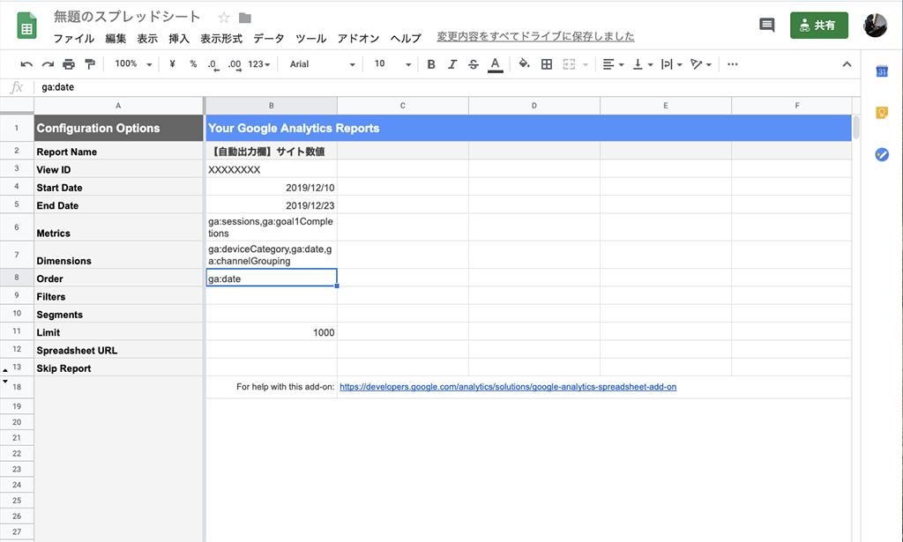
Task: Format as yen currency
Action: (x=172, y=63)
